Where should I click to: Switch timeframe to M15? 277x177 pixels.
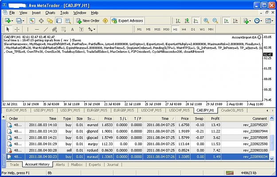pyautogui.click(x=157, y=30)
